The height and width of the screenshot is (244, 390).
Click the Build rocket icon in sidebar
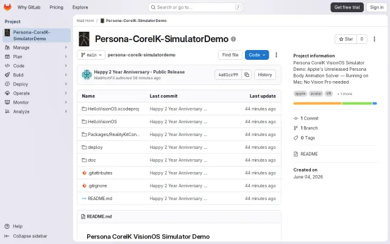[7, 74]
